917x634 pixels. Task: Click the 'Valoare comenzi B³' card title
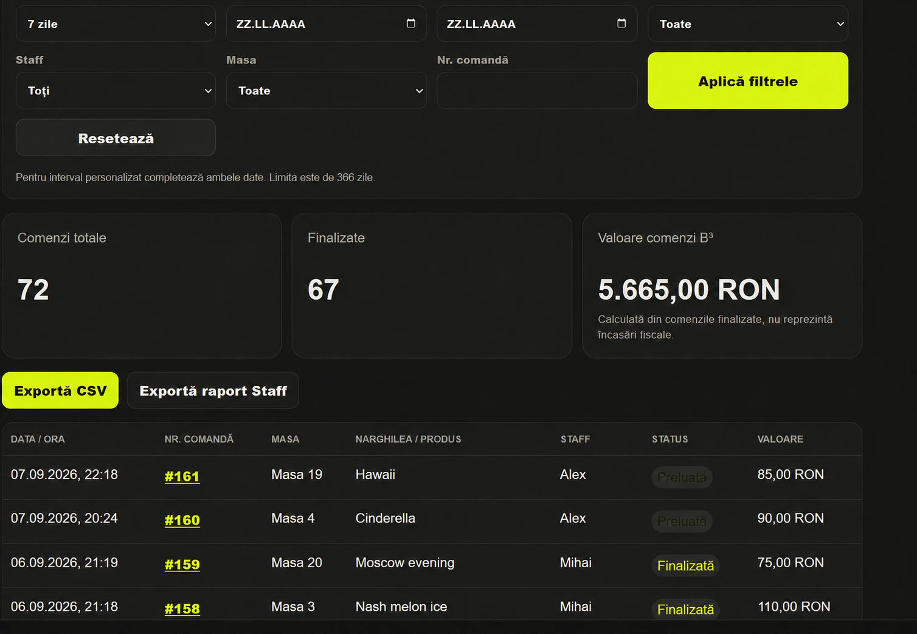pyautogui.click(x=656, y=238)
